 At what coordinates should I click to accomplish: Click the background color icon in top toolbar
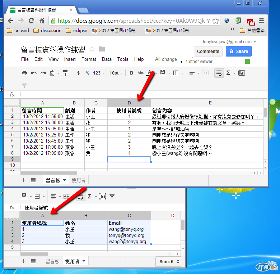coord(163,73)
